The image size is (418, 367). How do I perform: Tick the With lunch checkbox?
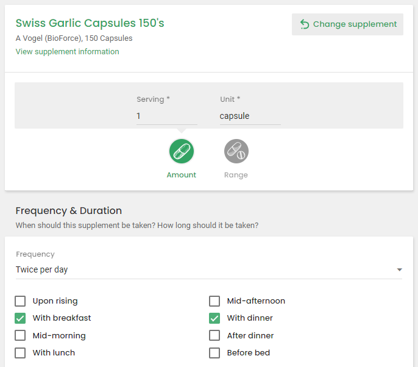(x=20, y=353)
